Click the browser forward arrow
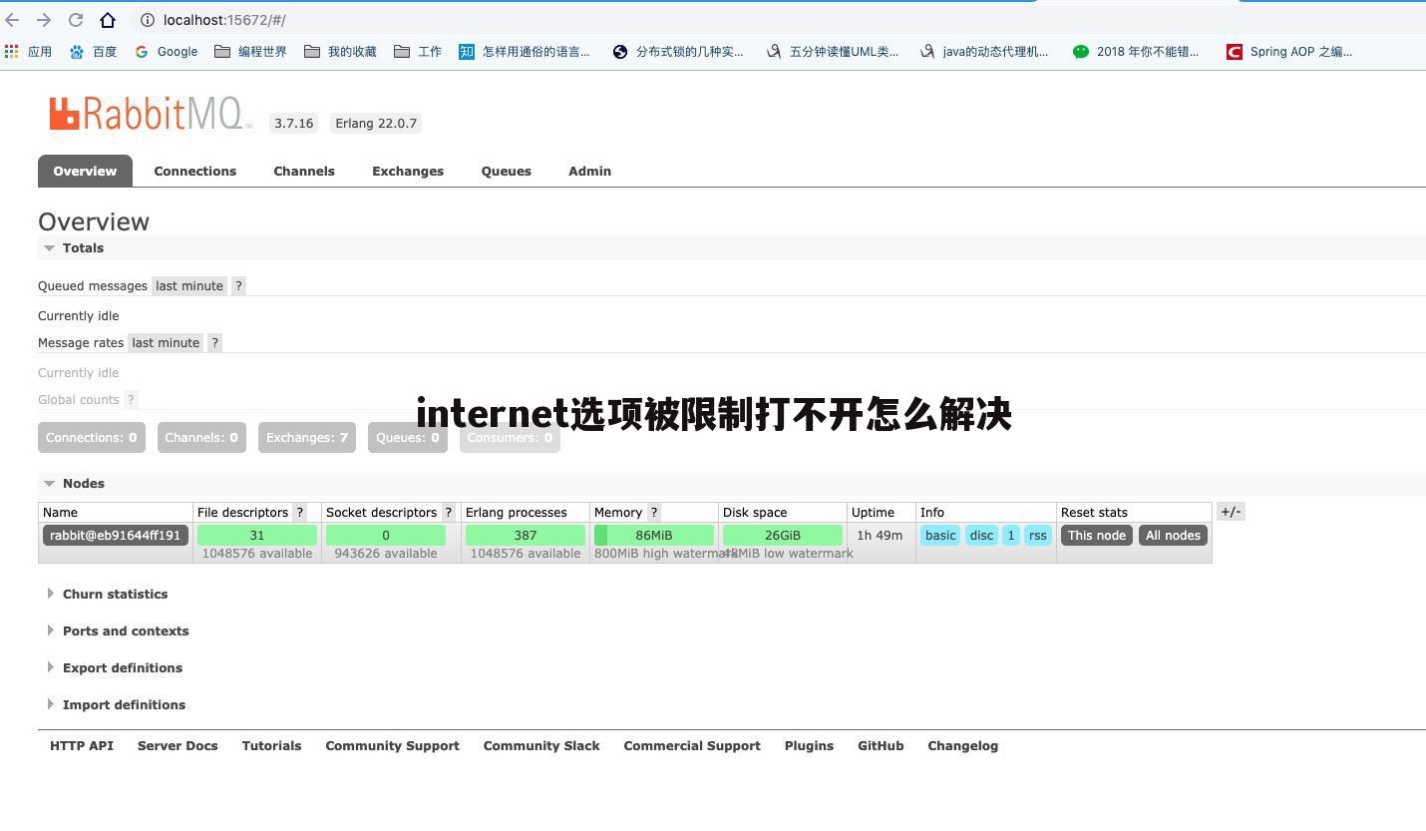Image resolution: width=1426 pixels, height=831 pixels. 44,20
